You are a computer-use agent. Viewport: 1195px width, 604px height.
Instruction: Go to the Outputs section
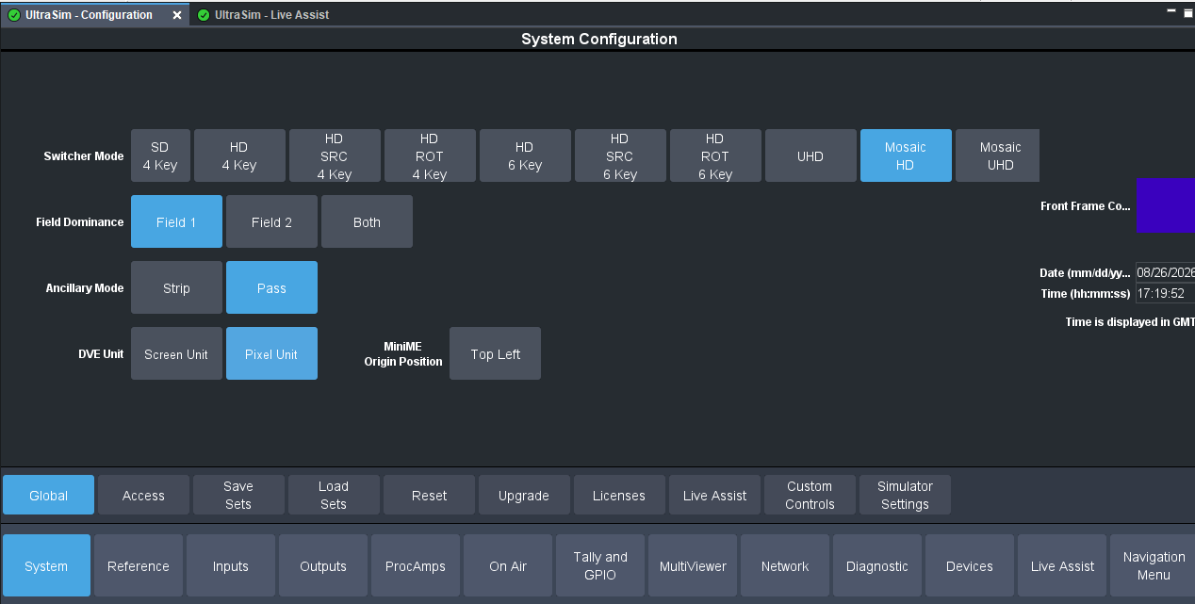(x=323, y=565)
